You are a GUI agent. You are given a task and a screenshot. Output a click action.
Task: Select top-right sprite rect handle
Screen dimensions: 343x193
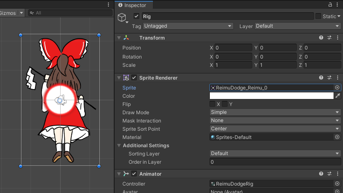point(99,35)
